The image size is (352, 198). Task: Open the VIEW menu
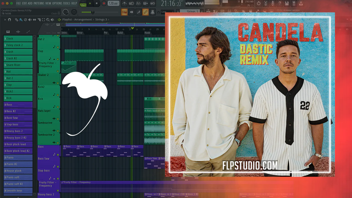point(48,3)
